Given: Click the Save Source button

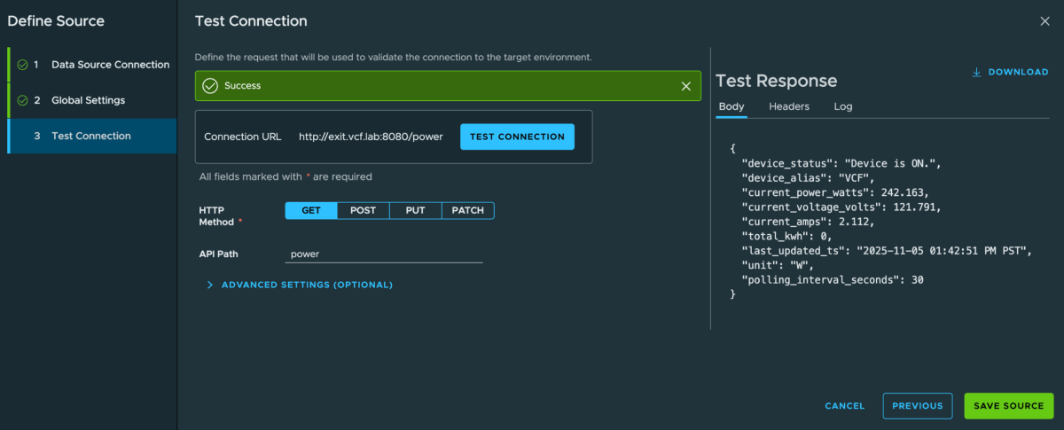Looking at the screenshot, I should pos(1008,406).
